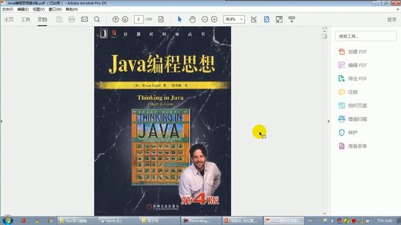Open the 增强扫描 tool
The image size is (401, 225).
tap(353, 119)
